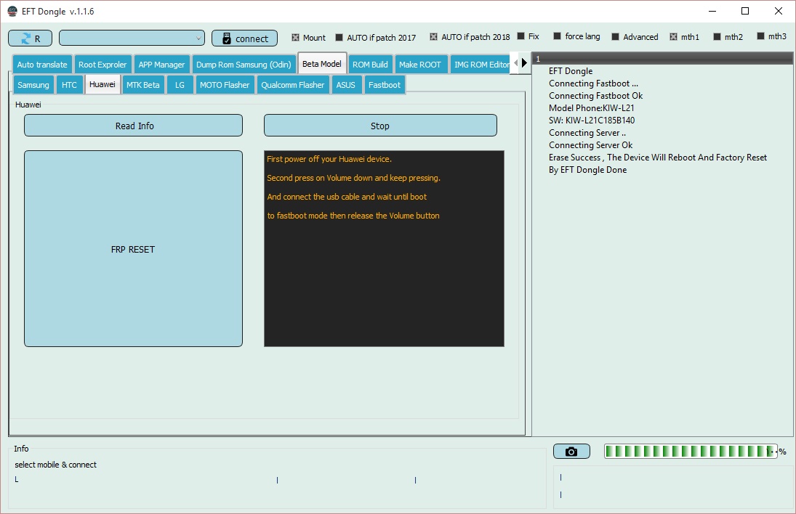Image resolution: width=796 pixels, height=514 pixels.
Task: Enable AUTO if patch 2017 checkbox
Action: 339,38
